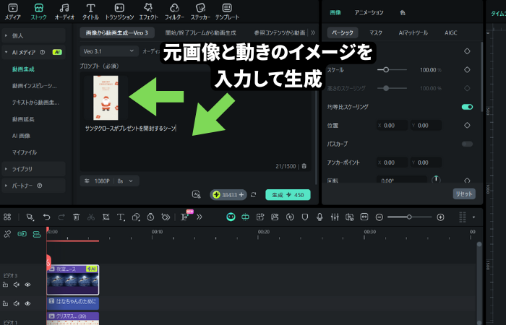Open 動画インスピレーション in sidebar
The width and height of the screenshot is (506, 325).
(35, 86)
